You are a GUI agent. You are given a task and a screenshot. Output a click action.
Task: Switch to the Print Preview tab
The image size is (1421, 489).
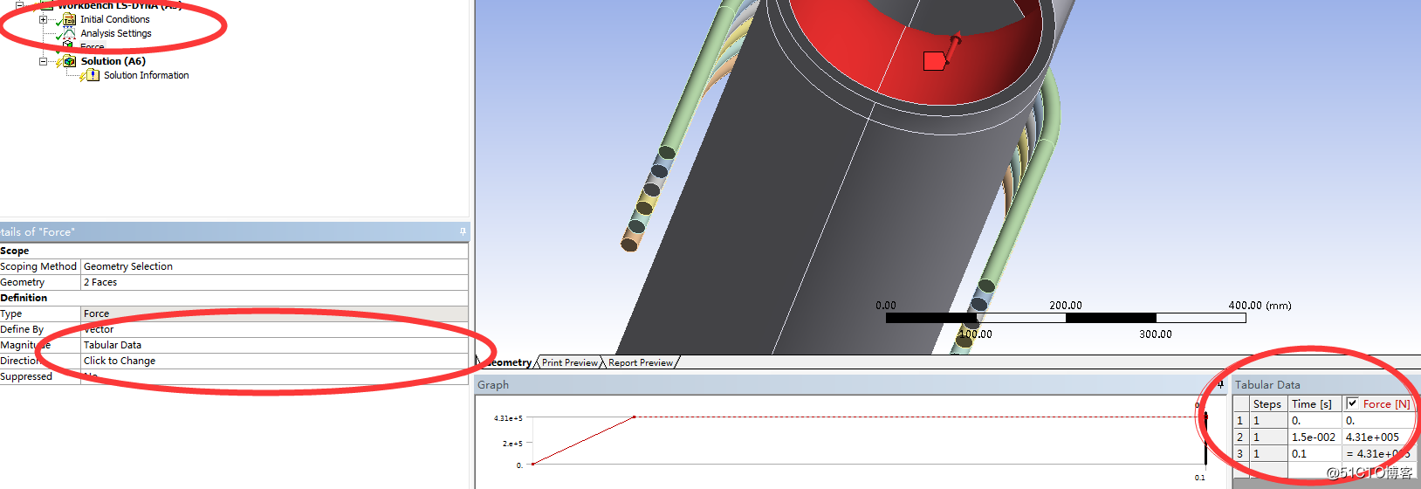pos(570,362)
